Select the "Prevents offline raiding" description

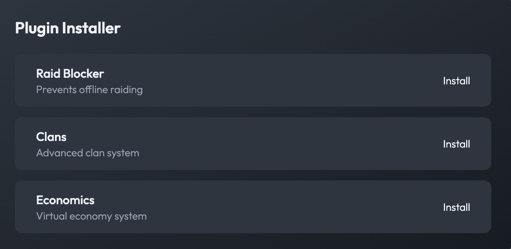click(x=89, y=90)
